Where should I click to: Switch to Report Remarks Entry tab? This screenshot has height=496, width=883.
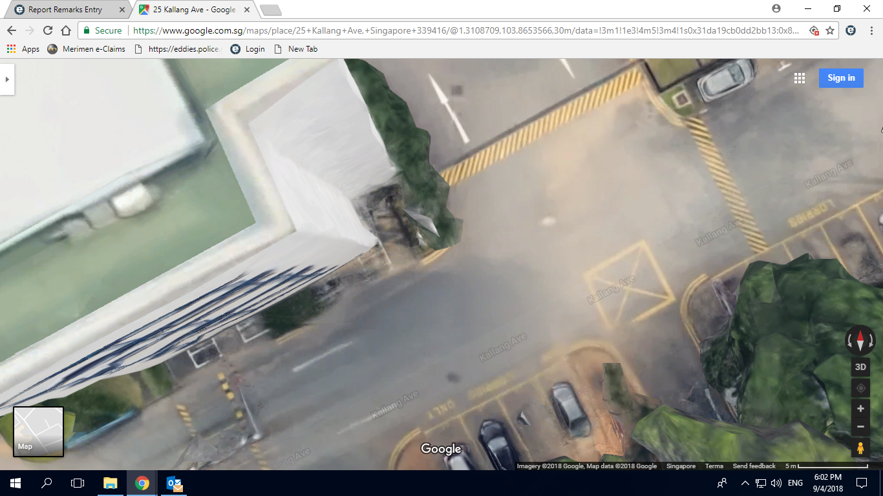65,10
